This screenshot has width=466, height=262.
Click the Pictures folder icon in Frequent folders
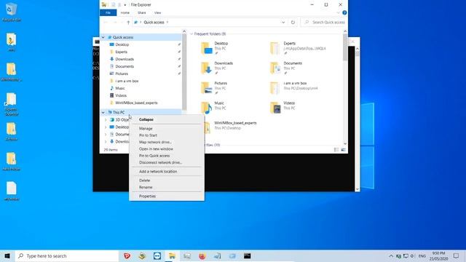(207, 88)
